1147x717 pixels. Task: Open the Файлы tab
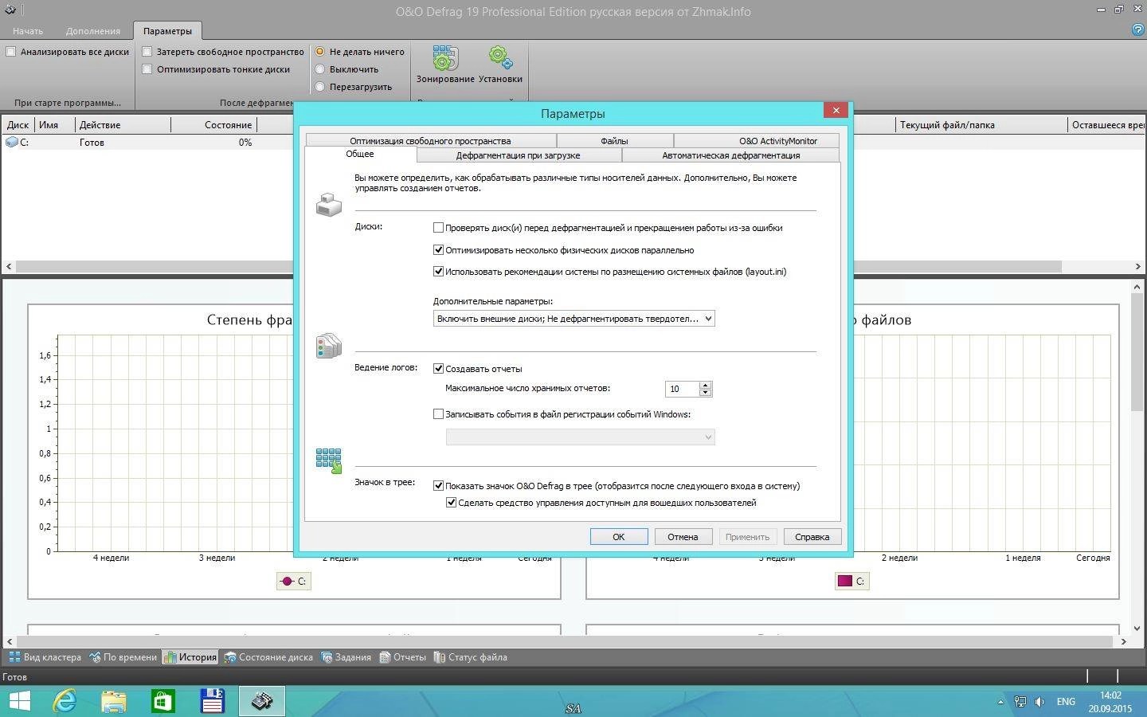click(x=614, y=141)
